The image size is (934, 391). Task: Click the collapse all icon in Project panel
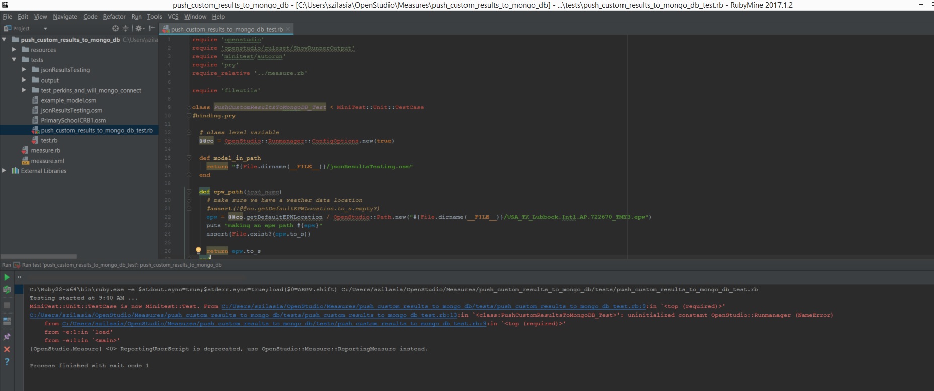click(x=126, y=29)
